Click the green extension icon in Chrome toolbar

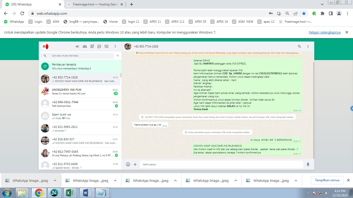(314, 13)
